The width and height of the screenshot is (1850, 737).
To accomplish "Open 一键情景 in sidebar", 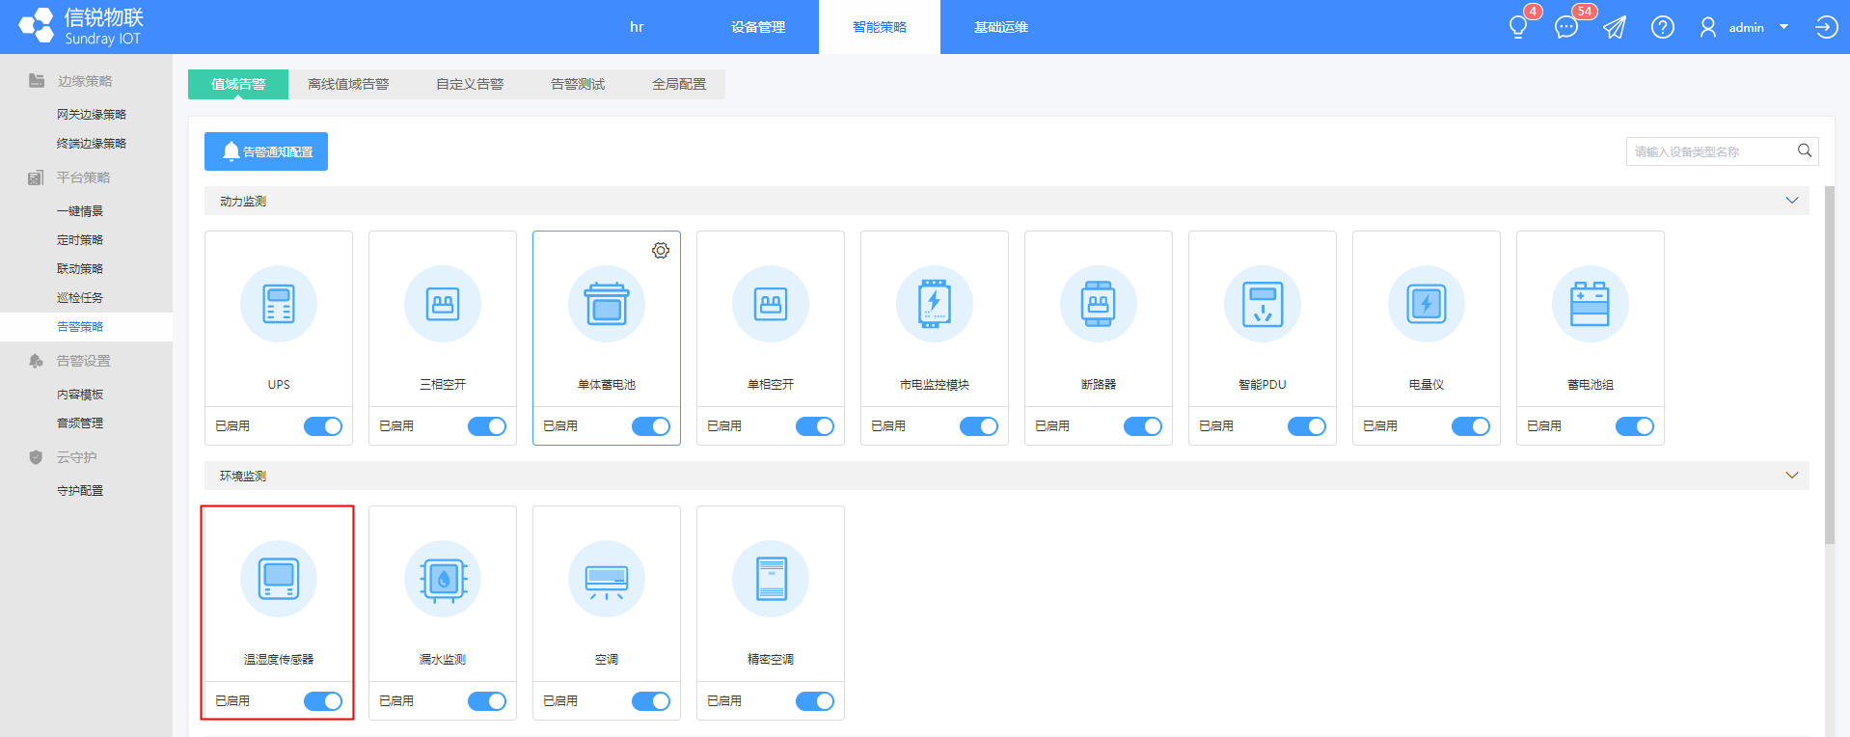I will [80, 211].
